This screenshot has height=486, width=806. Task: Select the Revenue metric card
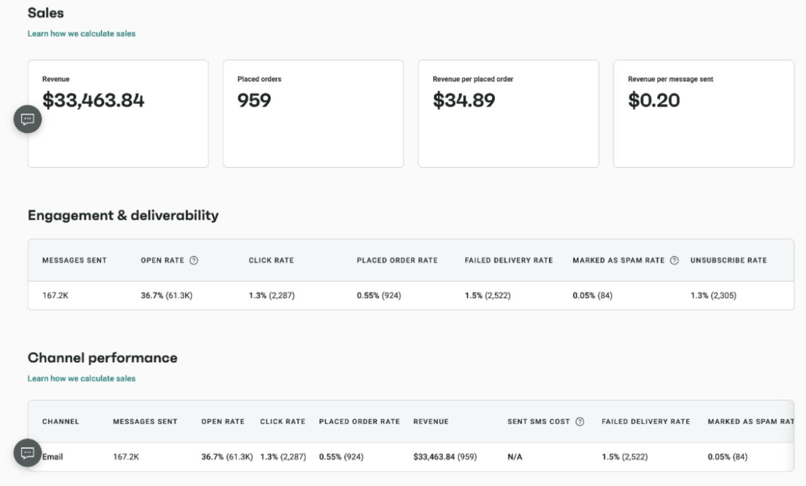click(118, 113)
